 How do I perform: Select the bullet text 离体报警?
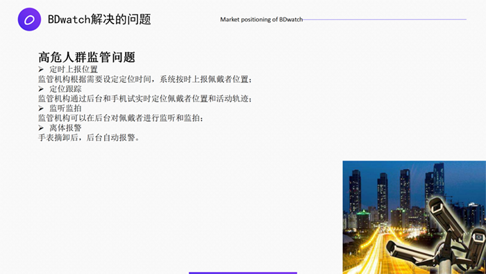tap(66, 128)
